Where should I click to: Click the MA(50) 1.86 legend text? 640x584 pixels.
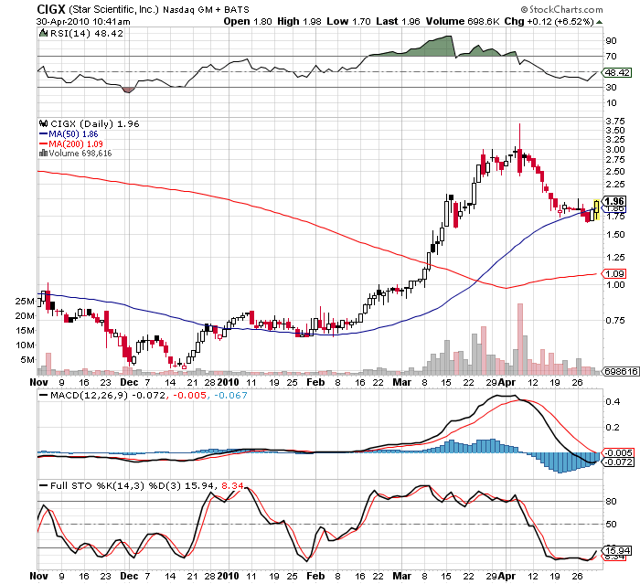click(x=73, y=133)
